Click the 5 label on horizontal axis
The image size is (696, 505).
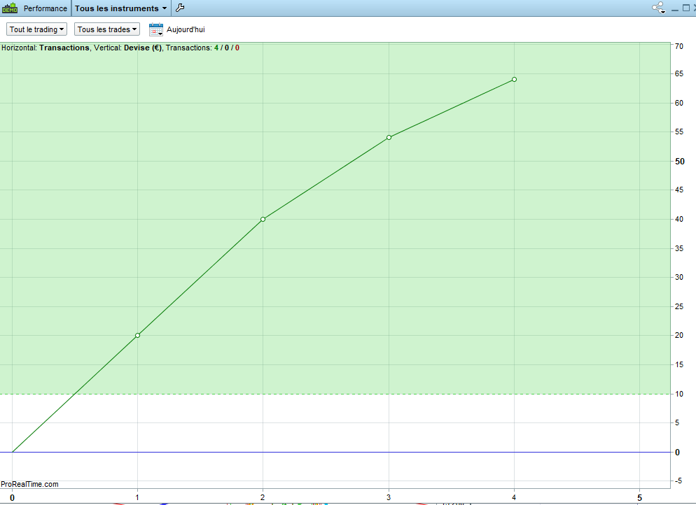(639, 497)
